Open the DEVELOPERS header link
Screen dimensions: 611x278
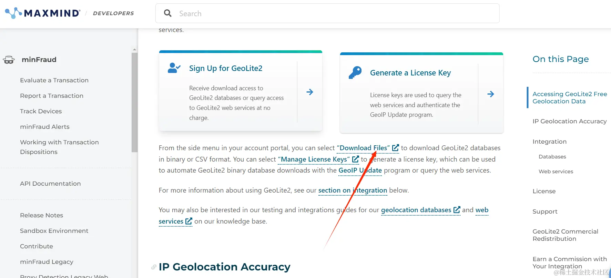(113, 13)
